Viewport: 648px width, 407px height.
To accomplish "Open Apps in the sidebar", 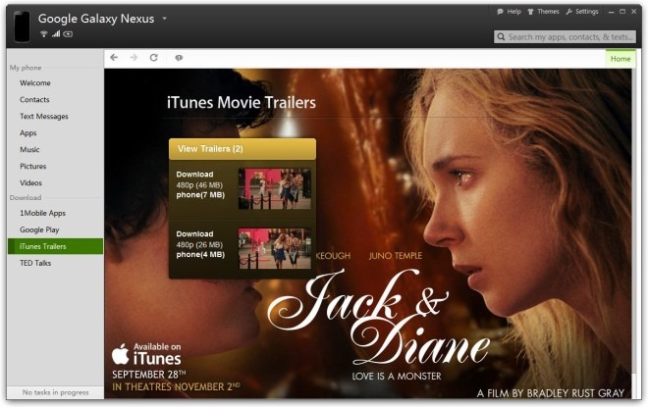I will pyautogui.click(x=28, y=133).
